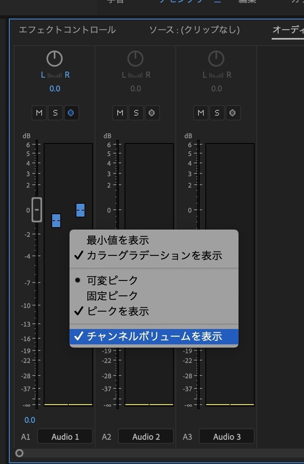Enable keyframe recording on Audio 2
Viewport: 304px width, 464px height.
pos(152,113)
